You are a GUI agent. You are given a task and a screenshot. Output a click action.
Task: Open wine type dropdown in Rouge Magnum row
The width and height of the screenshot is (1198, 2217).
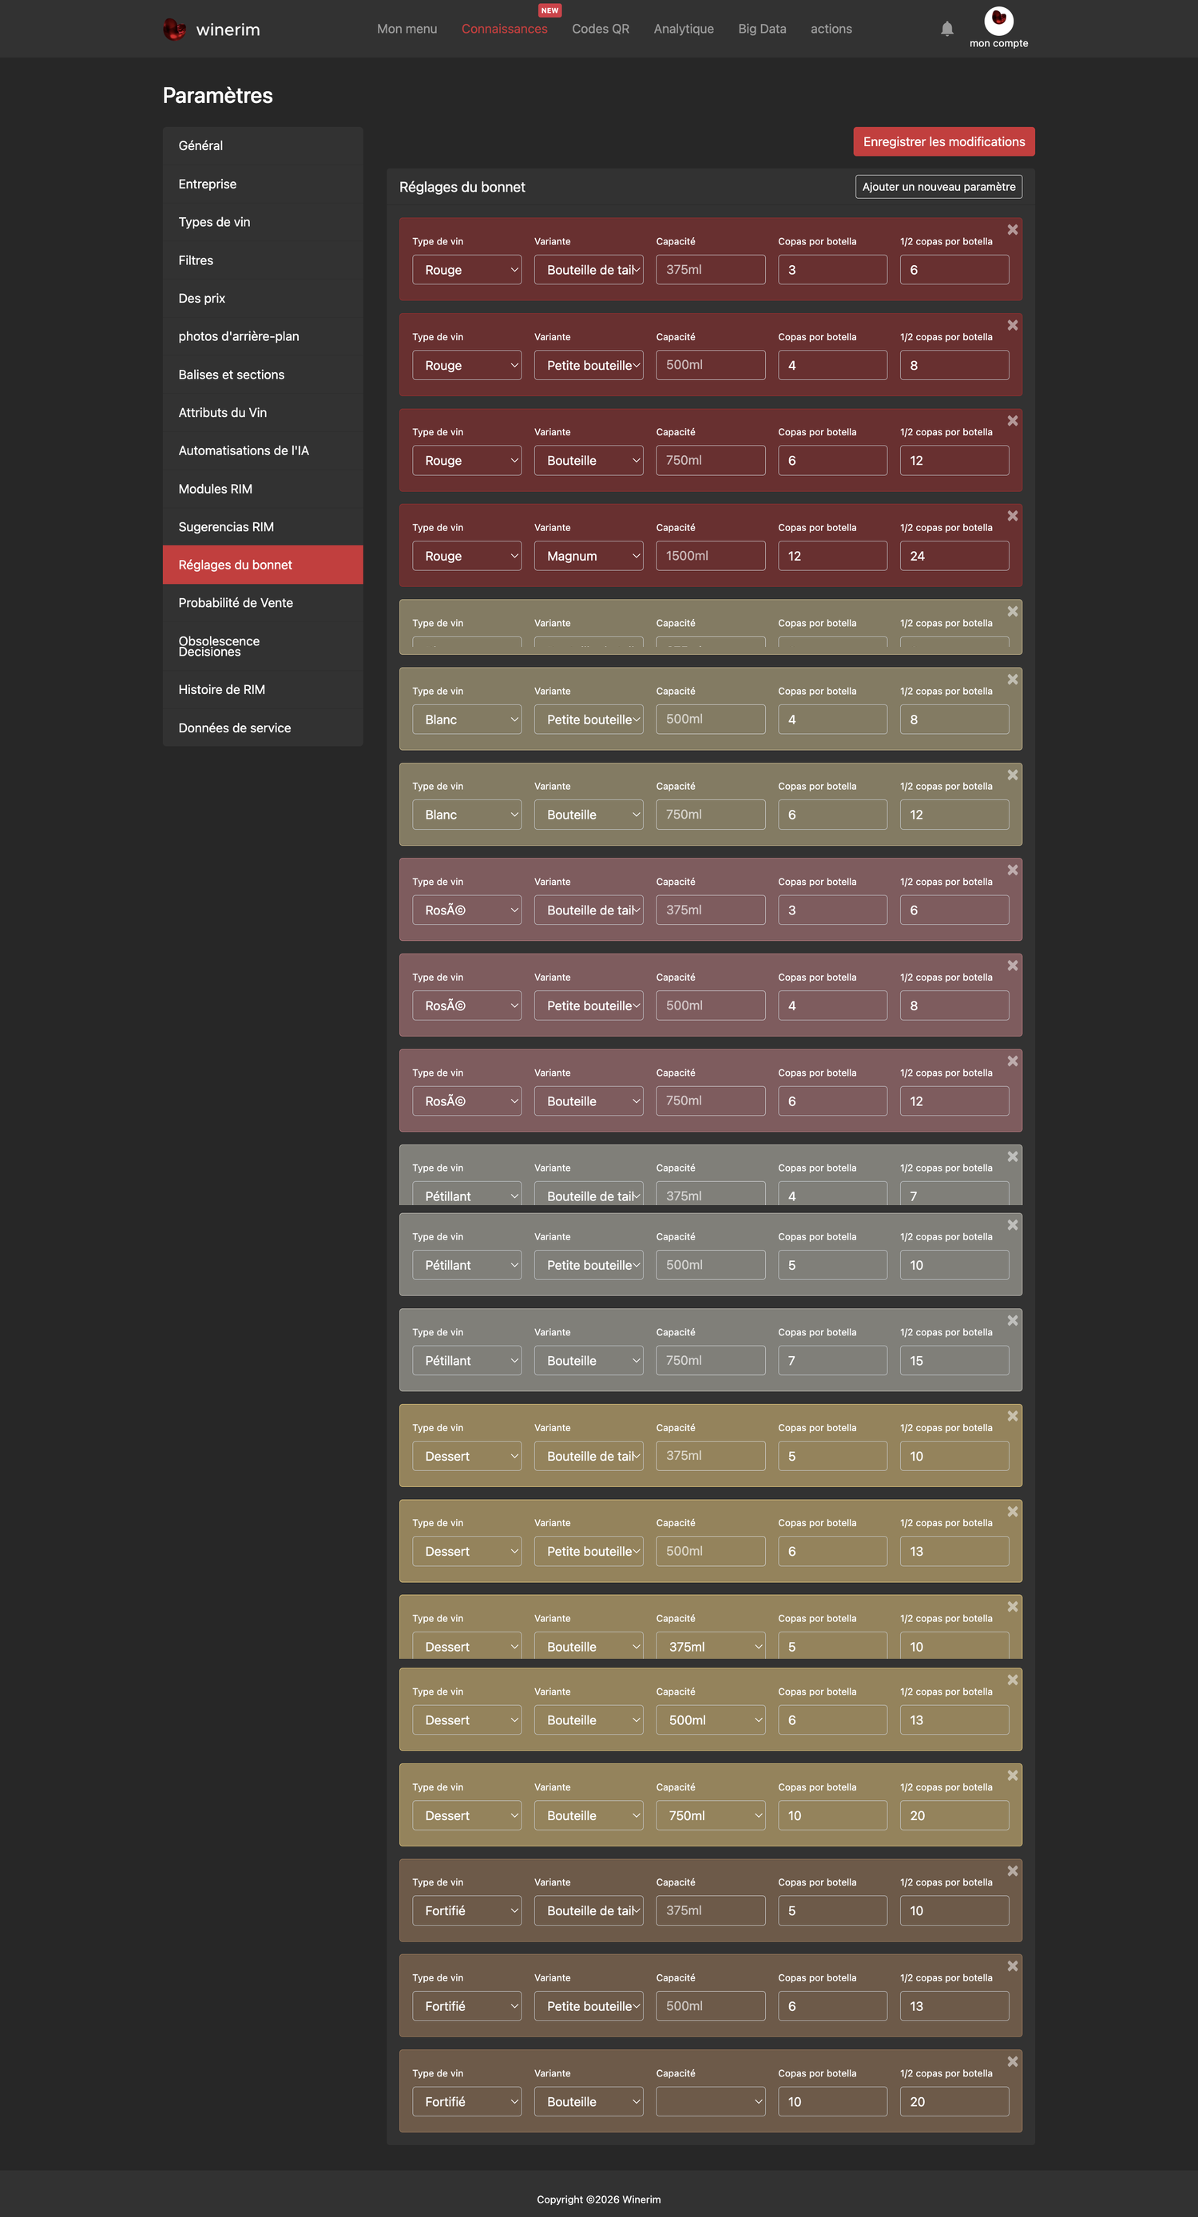(466, 556)
